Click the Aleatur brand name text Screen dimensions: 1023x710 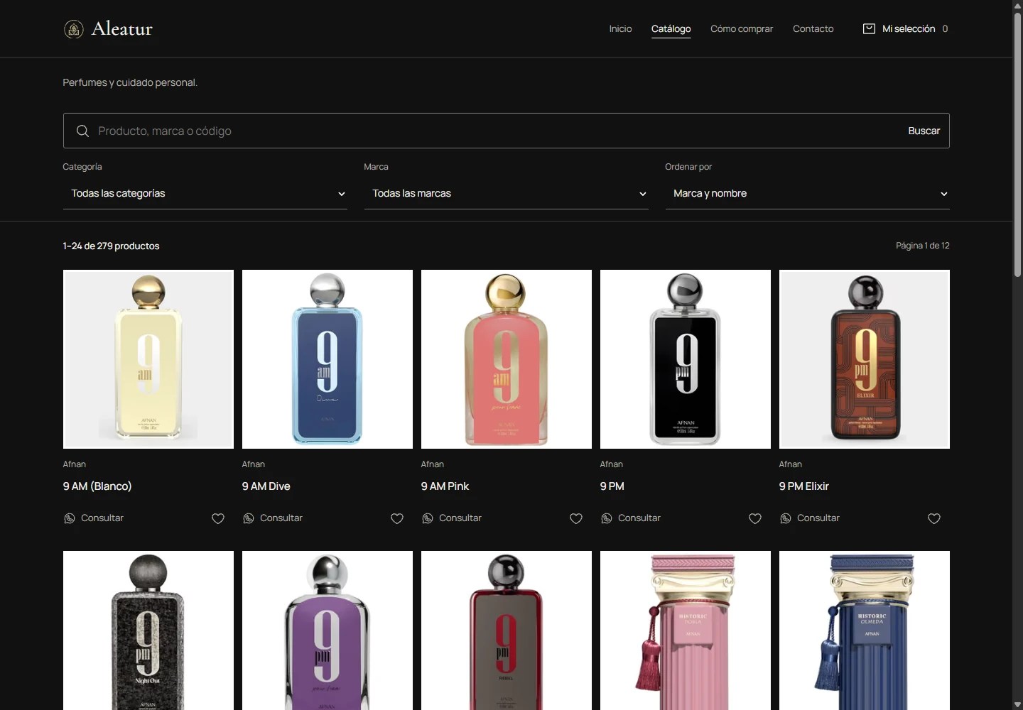tap(122, 29)
